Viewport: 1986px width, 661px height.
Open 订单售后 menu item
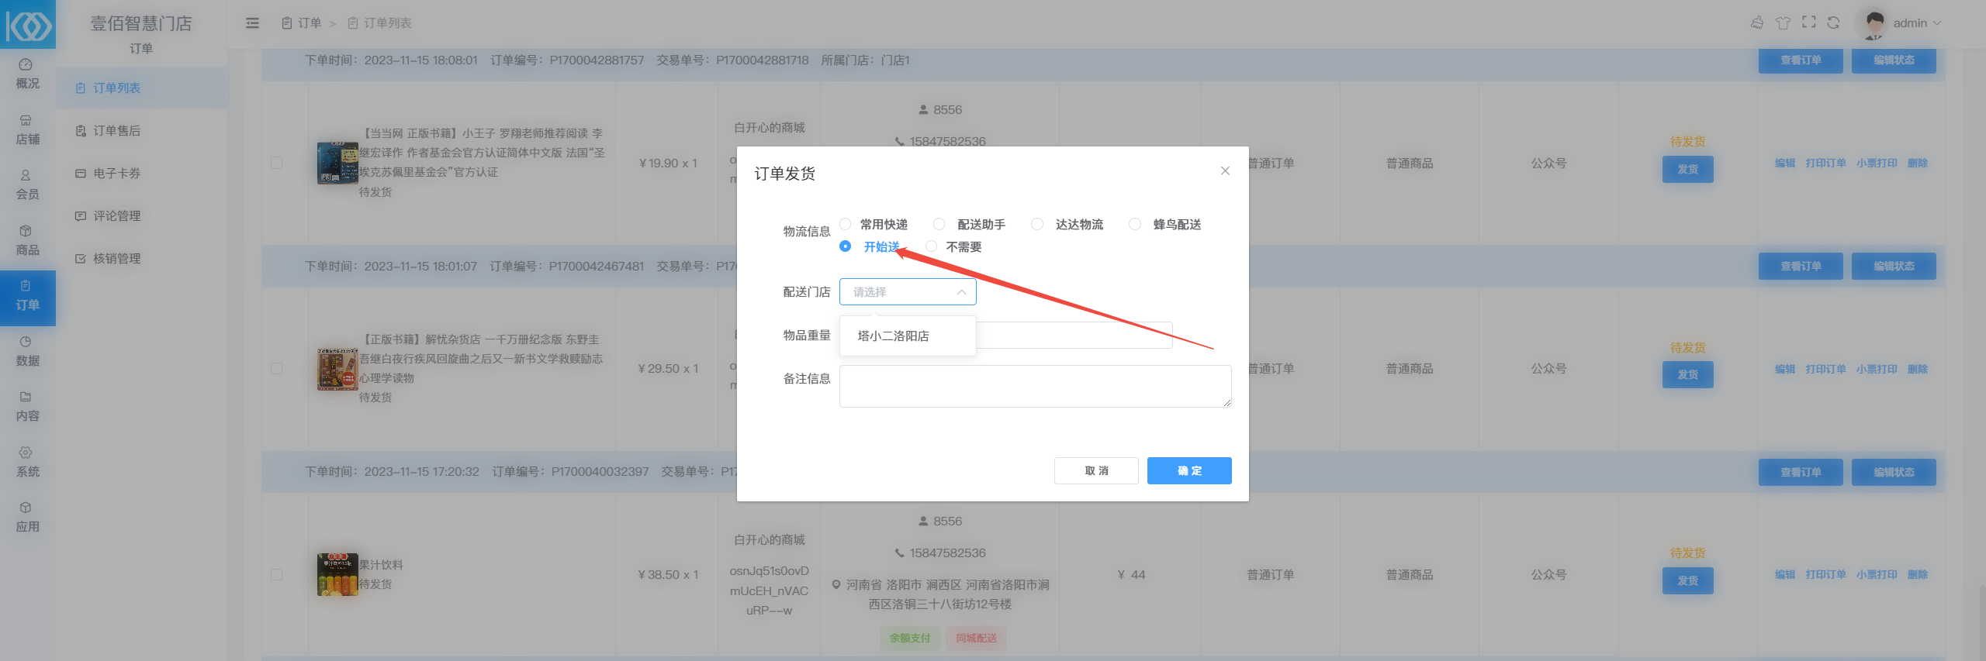[116, 131]
